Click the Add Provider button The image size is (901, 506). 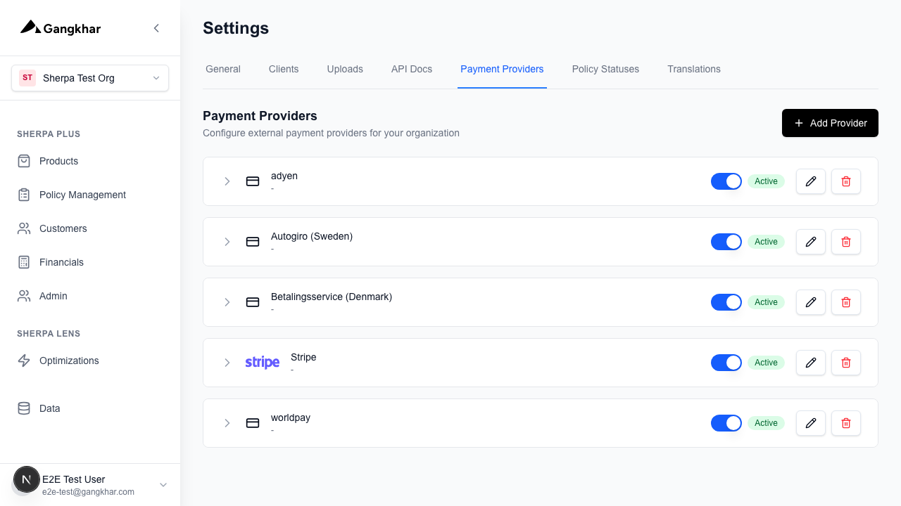[x=830, y=123]
